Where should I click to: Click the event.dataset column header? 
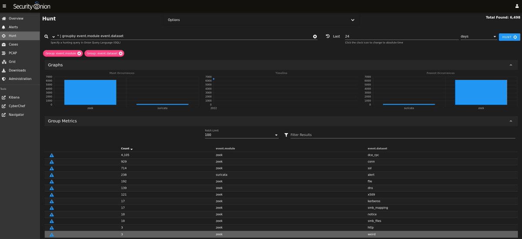click(378, 148)
